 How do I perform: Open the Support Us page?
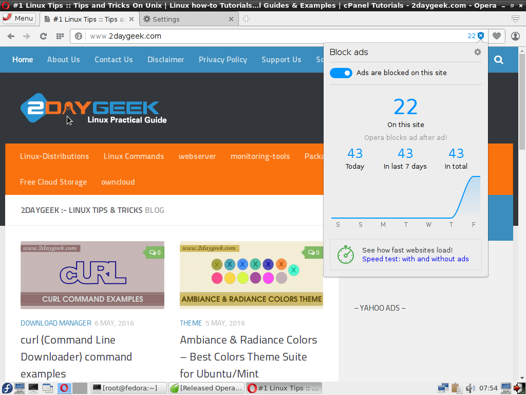[x=281, y=60]
